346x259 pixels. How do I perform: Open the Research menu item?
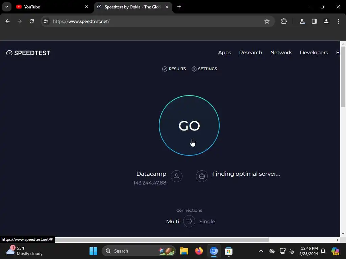tap(250, 53)
